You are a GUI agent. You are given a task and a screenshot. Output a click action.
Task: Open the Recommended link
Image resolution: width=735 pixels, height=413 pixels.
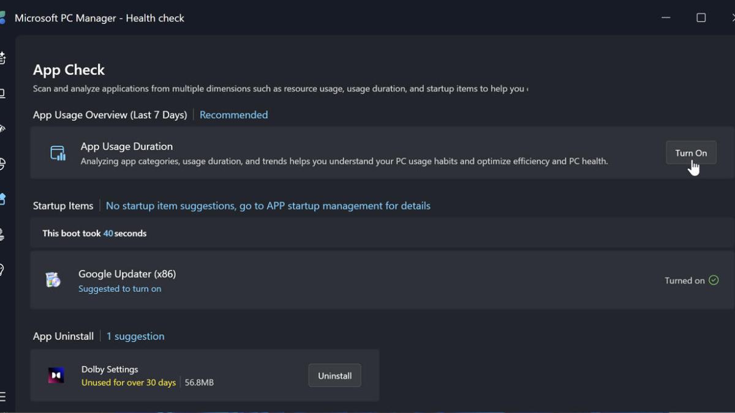point(233,115)
